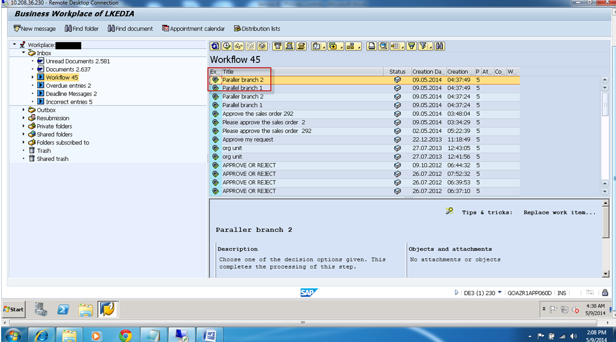Image resolution: width=616 pixels, height=342 pixels.
Task: Refresh the workflow inbox list
Action: [214, 46]
